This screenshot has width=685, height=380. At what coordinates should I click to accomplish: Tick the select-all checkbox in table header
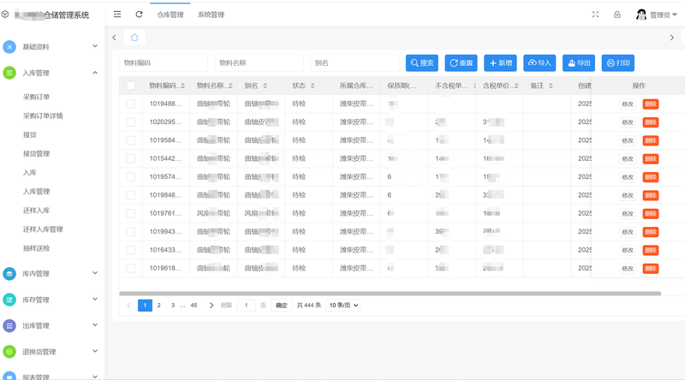(130, 86)
